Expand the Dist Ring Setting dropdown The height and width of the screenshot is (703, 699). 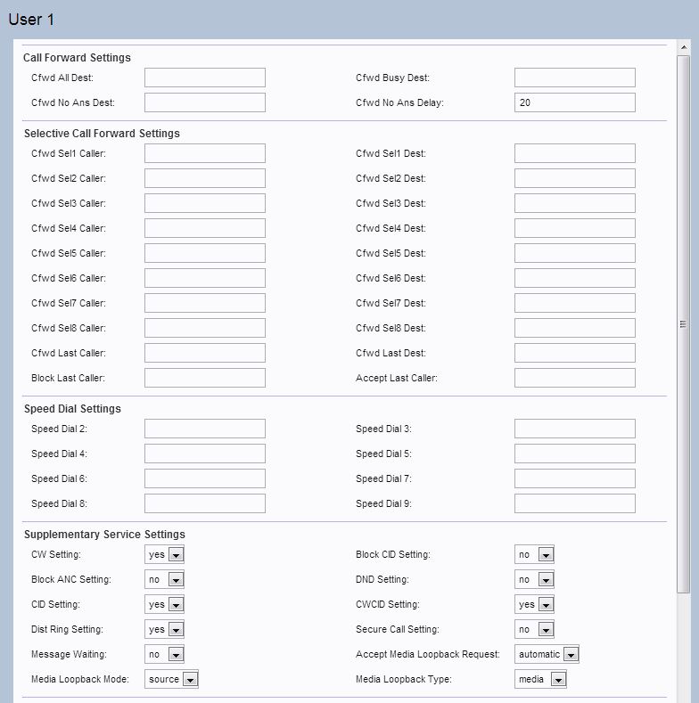tap(164, 629)
